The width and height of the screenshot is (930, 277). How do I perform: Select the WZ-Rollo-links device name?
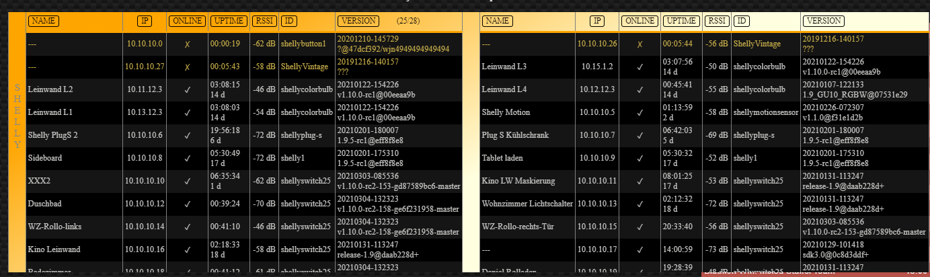(x=54, y=227)
